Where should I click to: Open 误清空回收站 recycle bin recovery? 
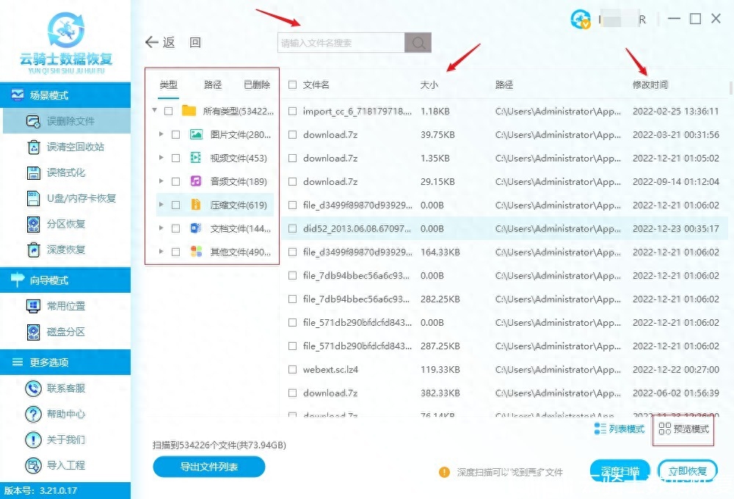click(x=33, y=147)
